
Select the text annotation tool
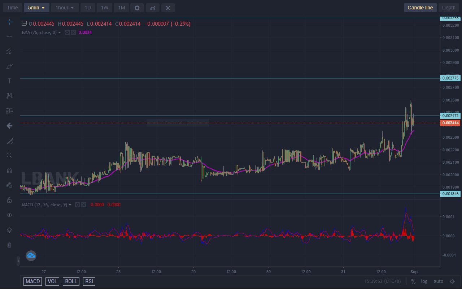[x=9, y=81]
